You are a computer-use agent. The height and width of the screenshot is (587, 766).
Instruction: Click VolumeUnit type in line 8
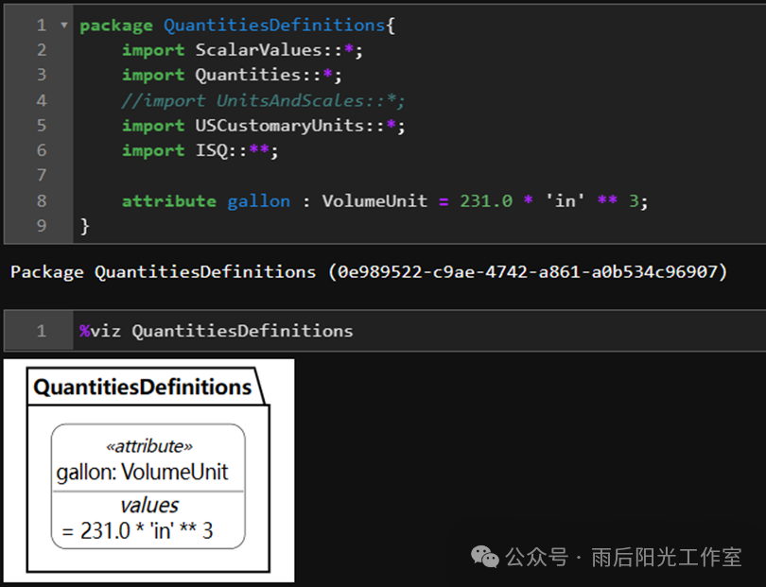(374, 200)
